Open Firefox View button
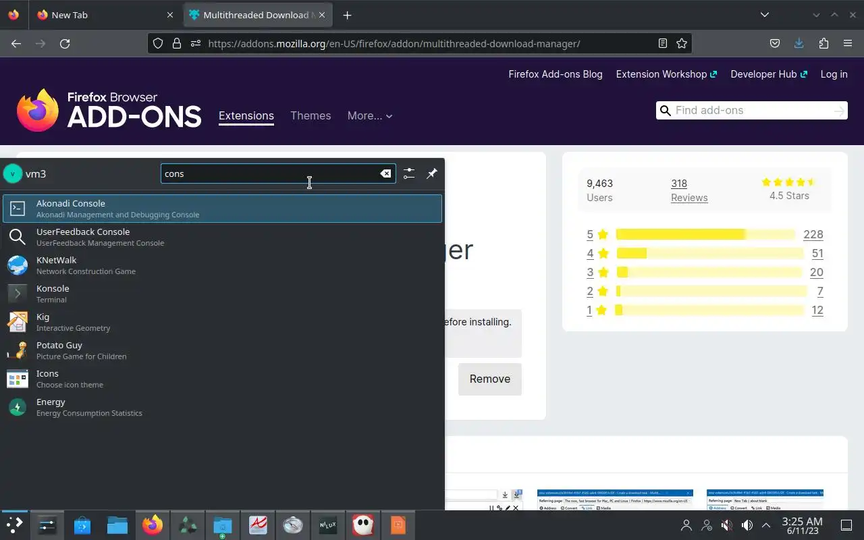This screenshot has height=540, width=864. click(x=13, y=15)
